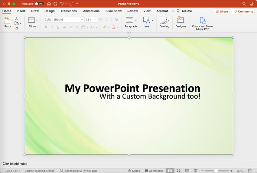Fit slide to current window
The width and height of the screenshot is (257, 173).
coord(250,171)
